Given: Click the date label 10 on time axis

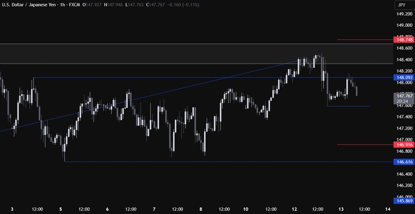Looking at the screenshot, I should (x=247, y=209).
